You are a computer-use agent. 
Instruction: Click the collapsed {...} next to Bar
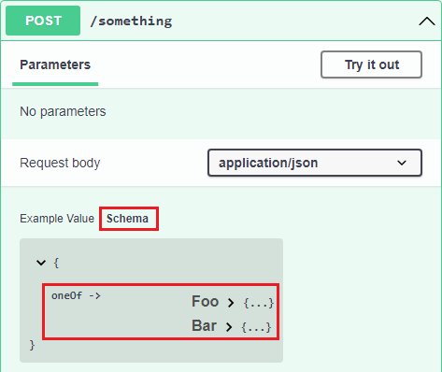coord(256,327)
